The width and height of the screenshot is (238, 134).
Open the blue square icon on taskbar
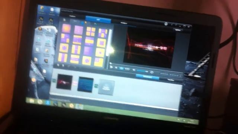pyautogui.click(x=48, y=103)
